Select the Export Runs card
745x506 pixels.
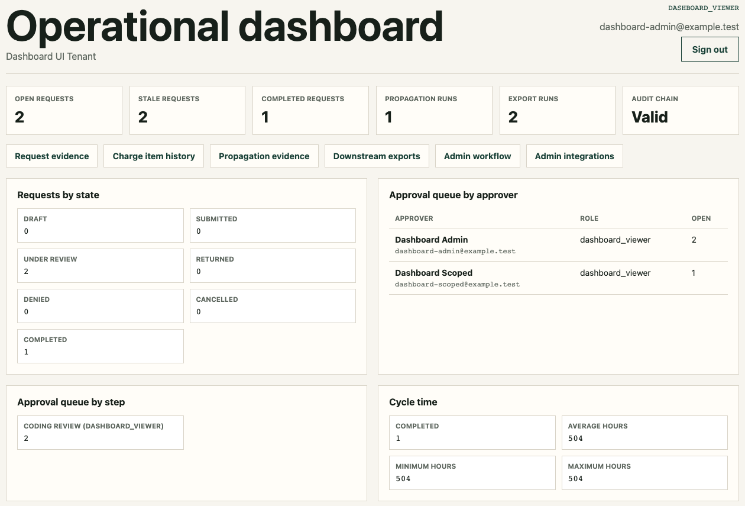click(558, 110)
